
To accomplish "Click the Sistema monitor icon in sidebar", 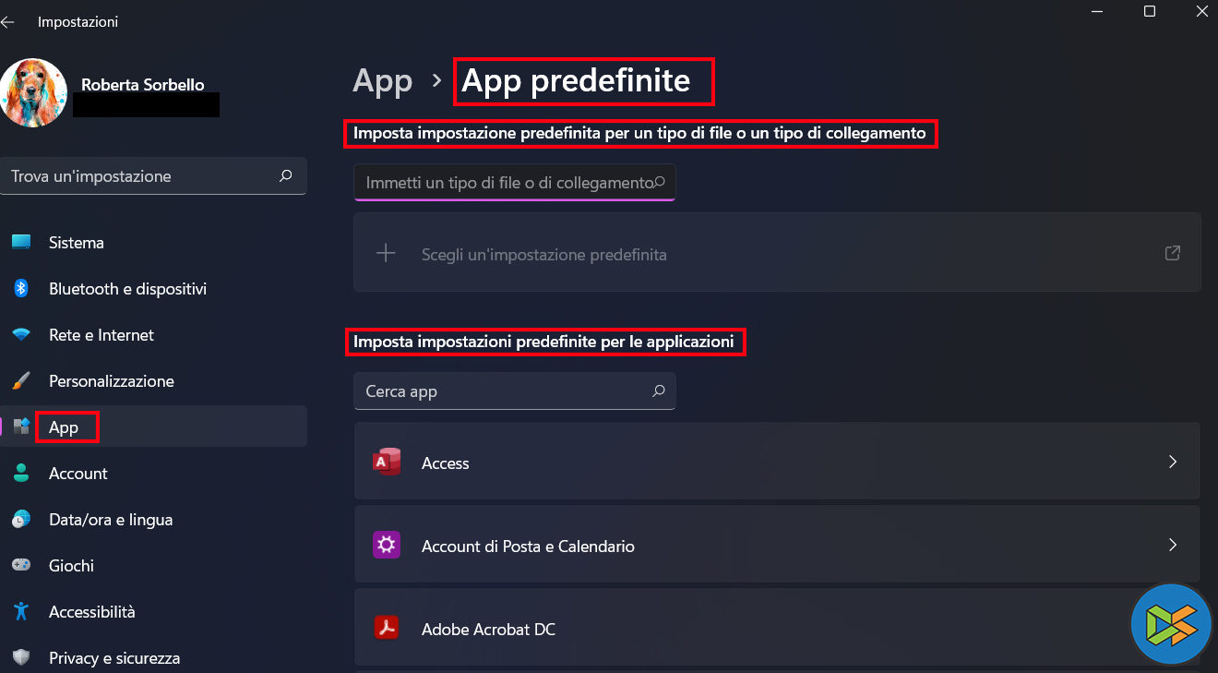I will coord(21,242).
